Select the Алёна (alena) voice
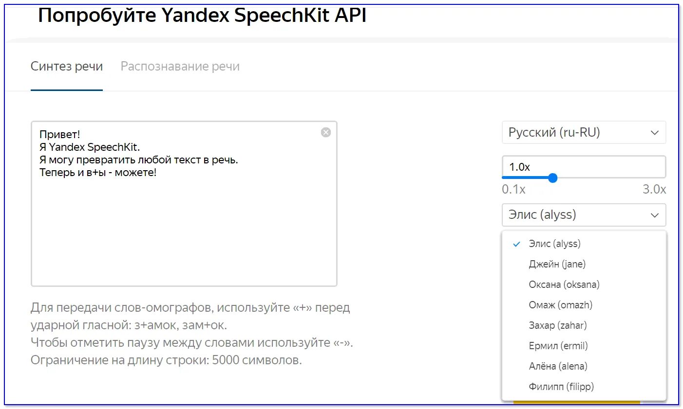The image size is (683, 409). [584, 366]
